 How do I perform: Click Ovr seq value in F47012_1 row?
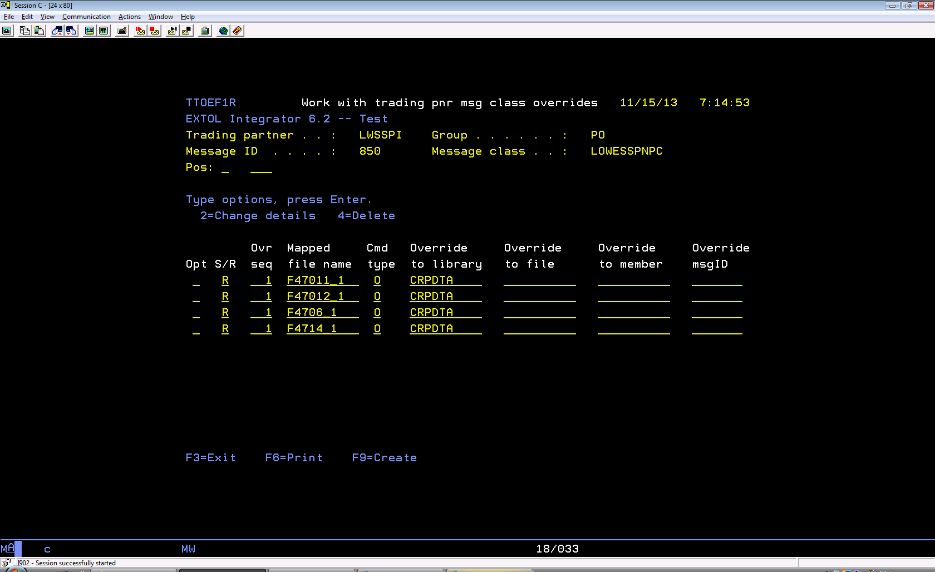[261, 297]
